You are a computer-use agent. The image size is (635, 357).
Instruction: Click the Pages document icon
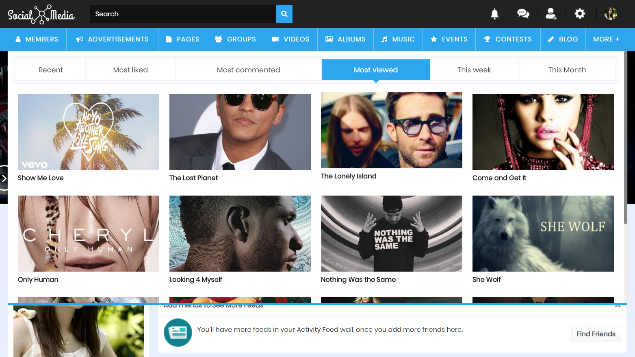169,39
